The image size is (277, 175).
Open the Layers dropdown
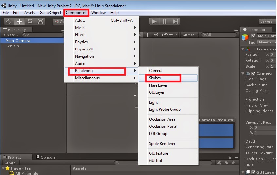pyautogui.click(x=267, y=21)
